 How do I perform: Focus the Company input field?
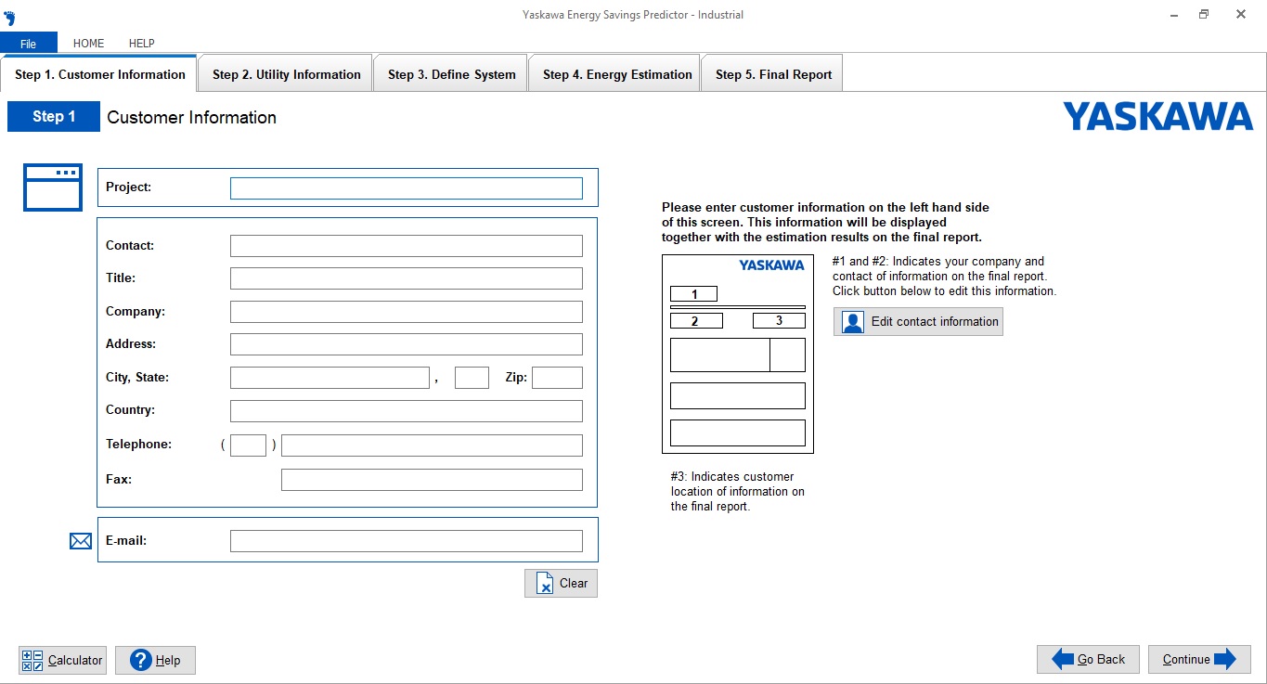pyautogui.click(x=407, y=312)
